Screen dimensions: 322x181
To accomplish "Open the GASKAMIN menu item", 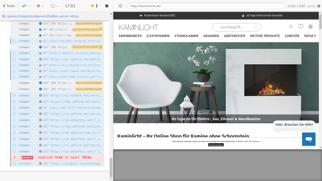I will (x=211, y=36).
